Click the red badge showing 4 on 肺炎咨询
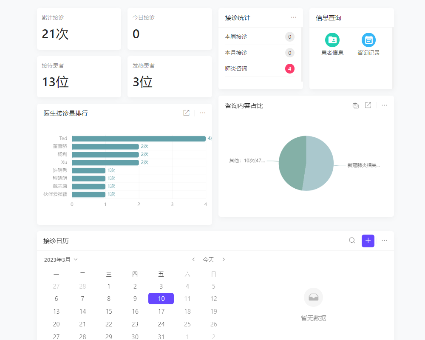This screenshot has width=425, height=340. tap(290, 68)
